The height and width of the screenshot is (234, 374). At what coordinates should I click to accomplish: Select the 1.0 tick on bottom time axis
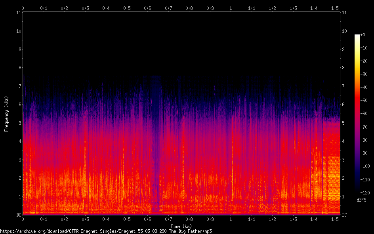click(x=231, y=219)
